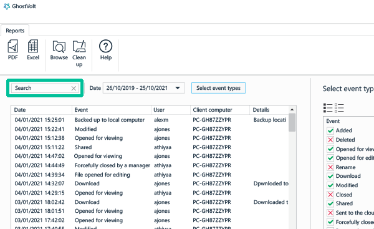Clear the Search field with X
Screen dimensions: 374x229
click(74, 89)
